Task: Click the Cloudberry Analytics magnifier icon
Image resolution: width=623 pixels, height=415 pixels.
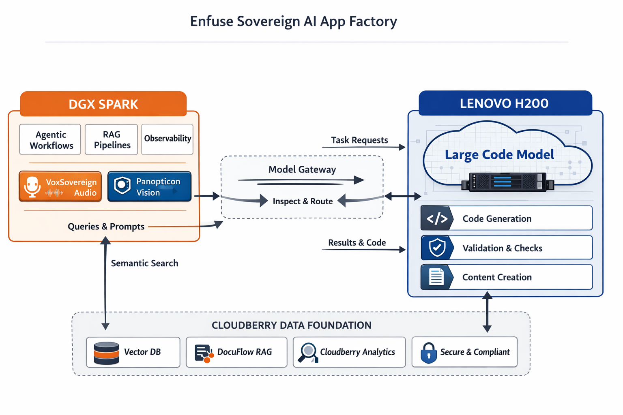Action: pyautogui.click(x=308, y=353)
